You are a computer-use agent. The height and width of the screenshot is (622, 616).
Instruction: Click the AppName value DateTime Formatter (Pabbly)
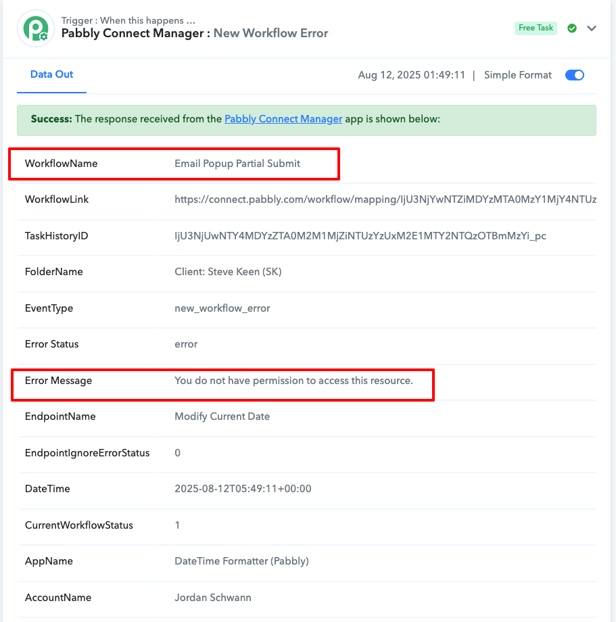click(241, 561)
